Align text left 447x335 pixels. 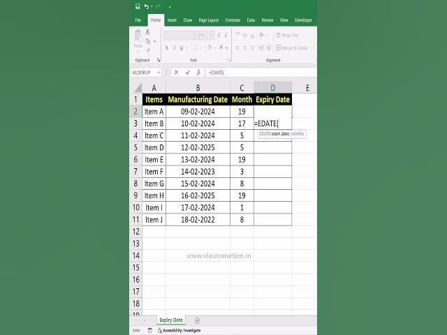click(x=237, y=48)
